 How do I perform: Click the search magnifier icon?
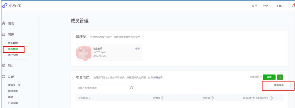(x=131, y=88)
